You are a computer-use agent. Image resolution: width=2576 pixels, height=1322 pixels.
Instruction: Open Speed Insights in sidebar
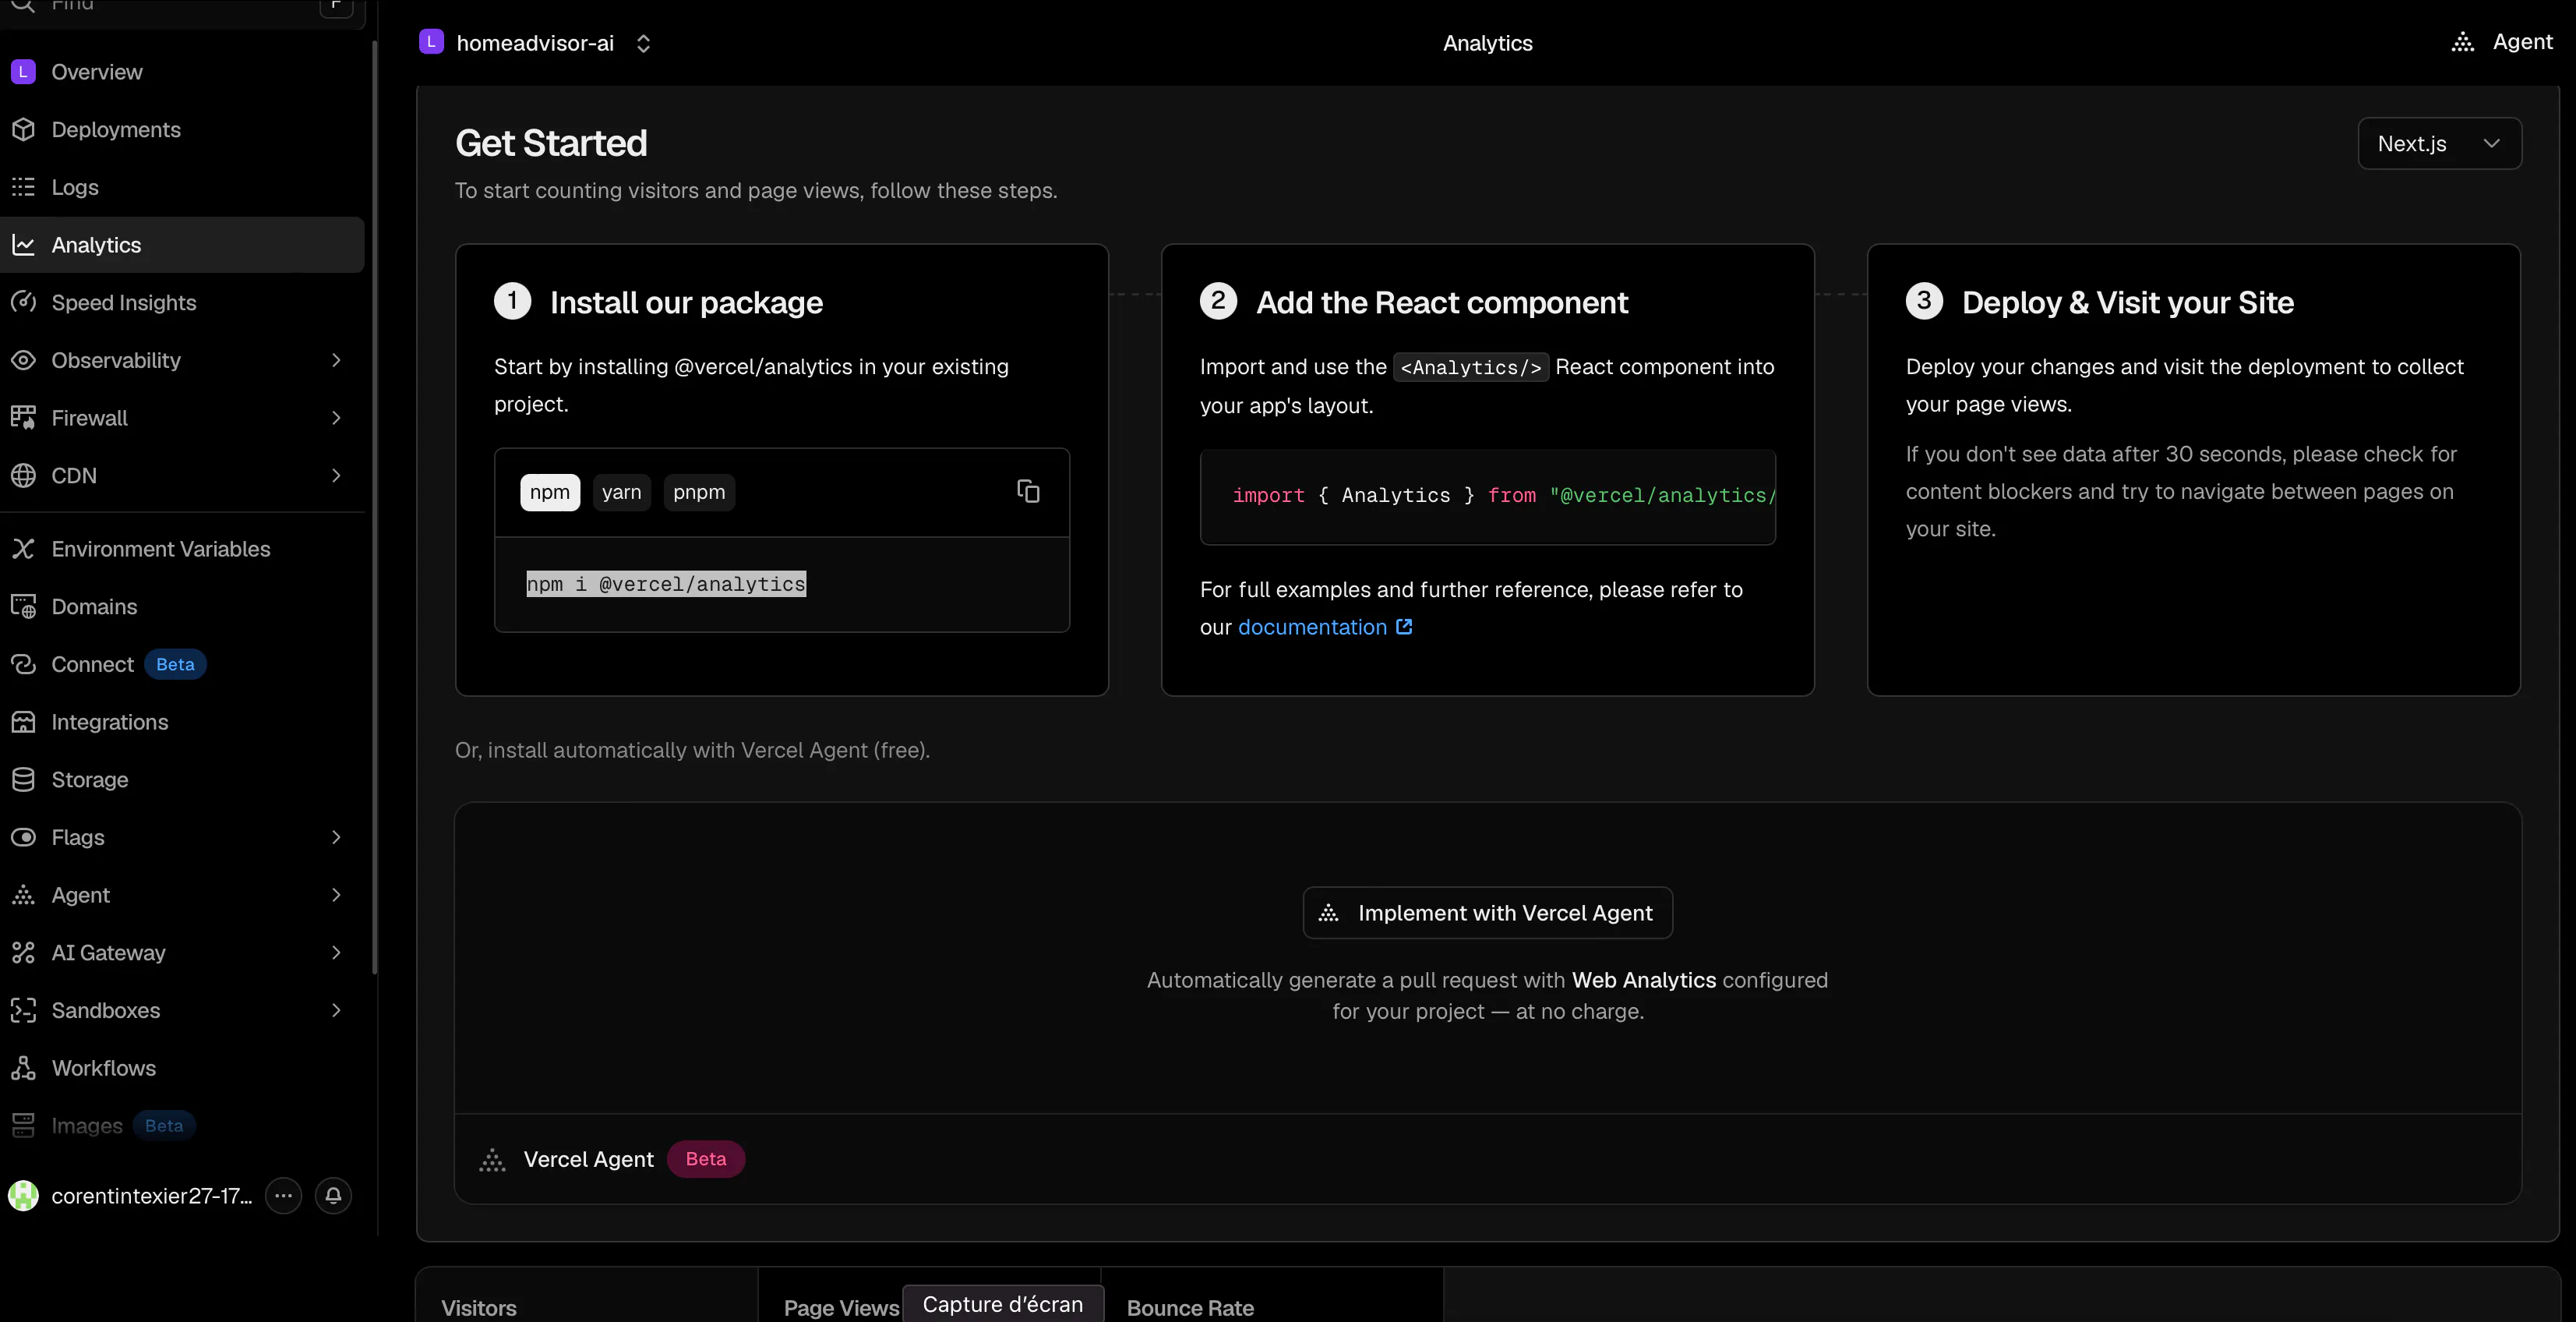click(182, 302)
